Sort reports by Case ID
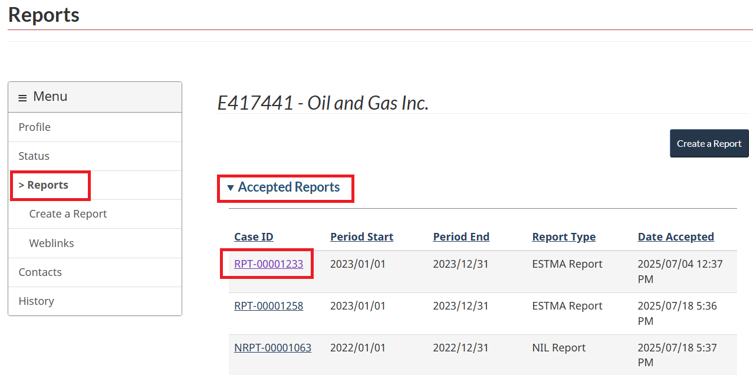Screen dimensions: 753x375 [x=254, y=236]
